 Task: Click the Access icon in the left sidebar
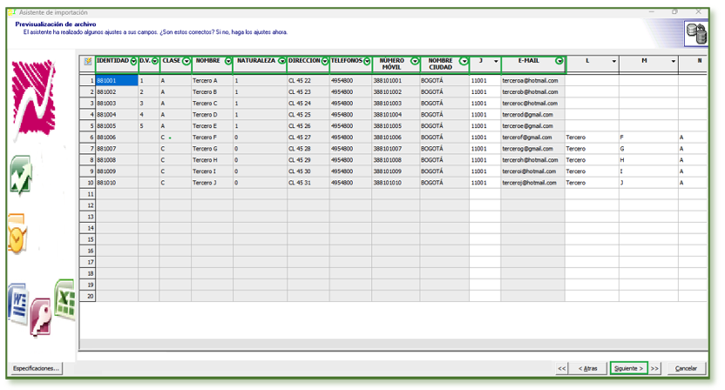tap(41, 313)
